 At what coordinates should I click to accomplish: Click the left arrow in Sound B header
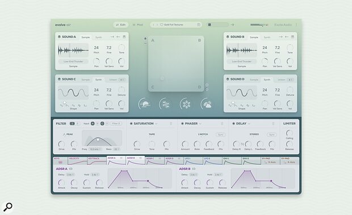pyautogui.click(x=287, y=37)
